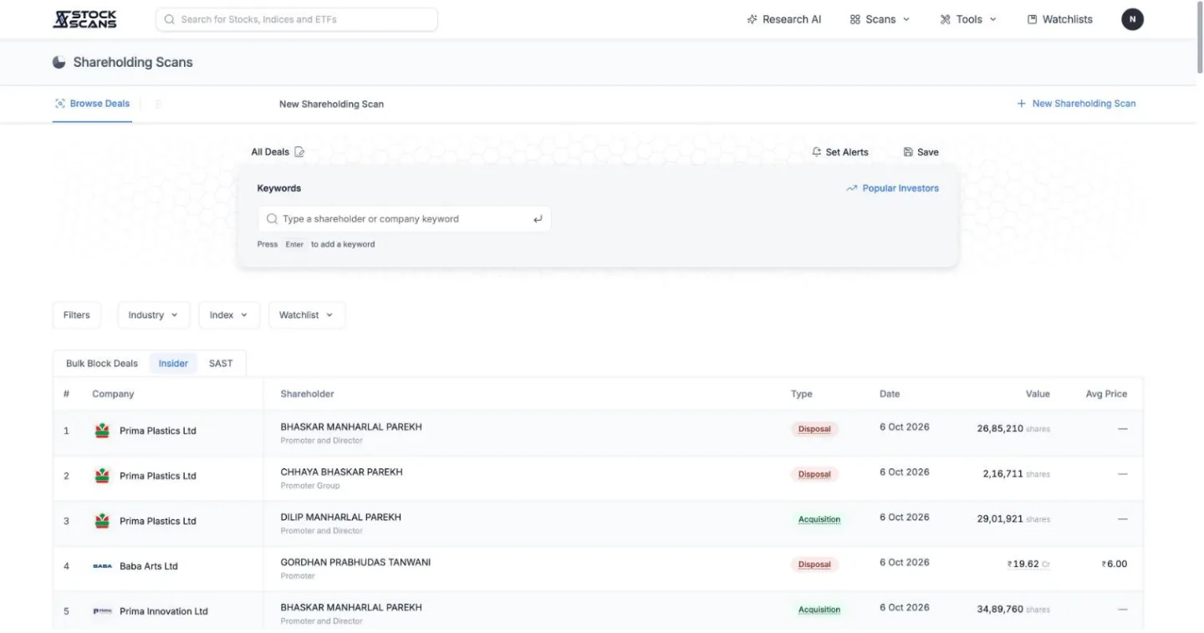Click Prima Plastics logo in Bhaskar Manharlal Parekh disposal row
Screen dimensions: 1204x633
(x=102, y=431)
